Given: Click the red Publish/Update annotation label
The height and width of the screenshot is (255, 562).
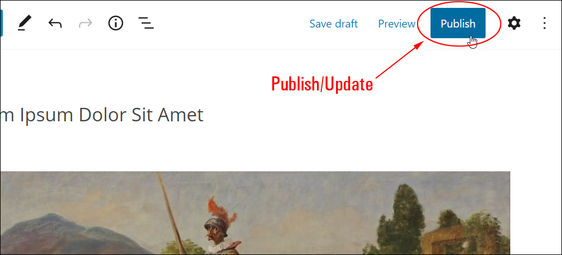Looking at the screenshot, I should (x=322, y=84).
